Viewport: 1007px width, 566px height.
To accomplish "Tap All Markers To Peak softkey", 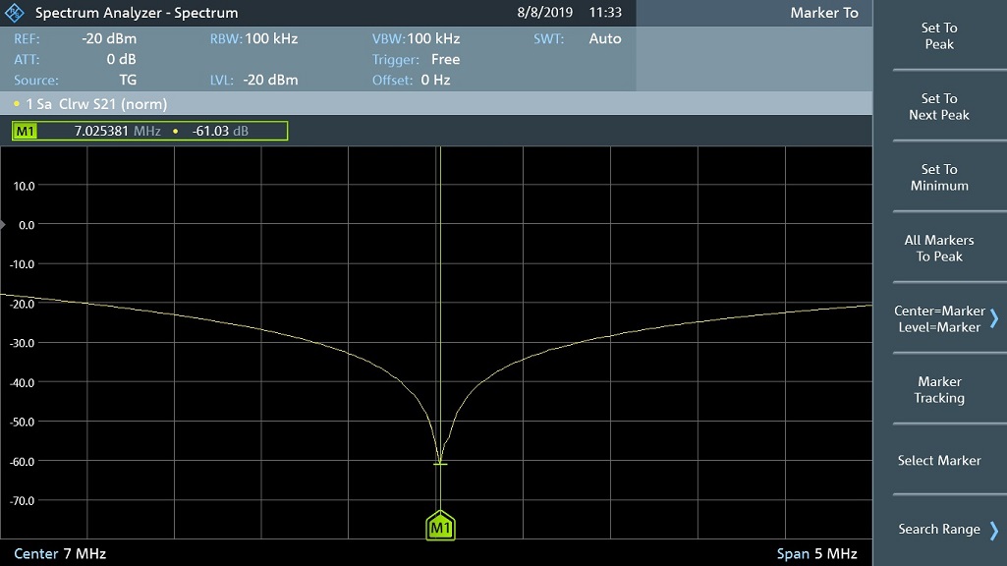I will pos(939,248).
